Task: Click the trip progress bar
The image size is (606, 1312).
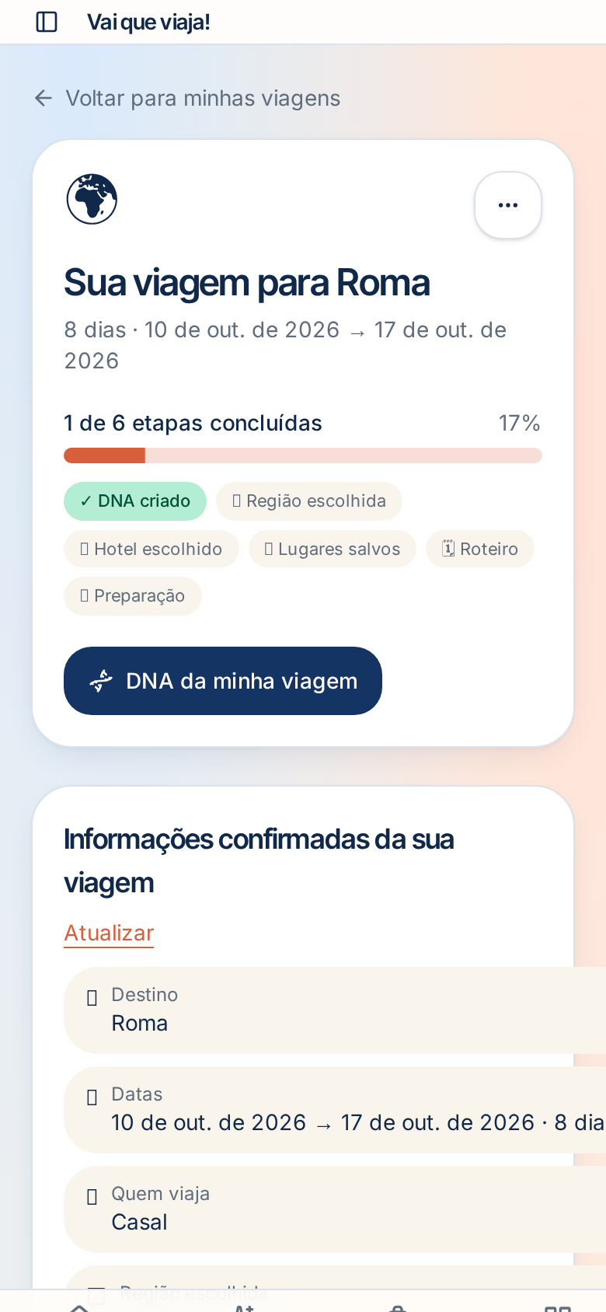Action: [303, 455]
